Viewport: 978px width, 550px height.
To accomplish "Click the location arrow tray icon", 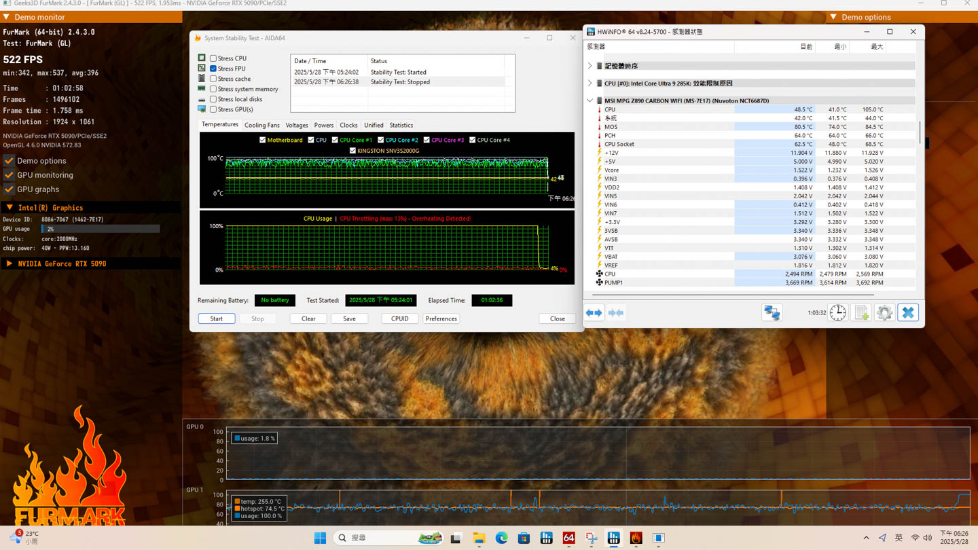I will (882, 538).
